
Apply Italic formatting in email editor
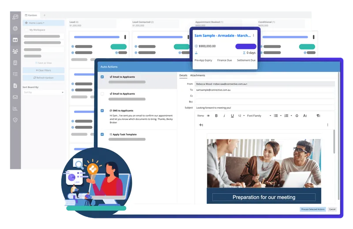click(224, 116)
